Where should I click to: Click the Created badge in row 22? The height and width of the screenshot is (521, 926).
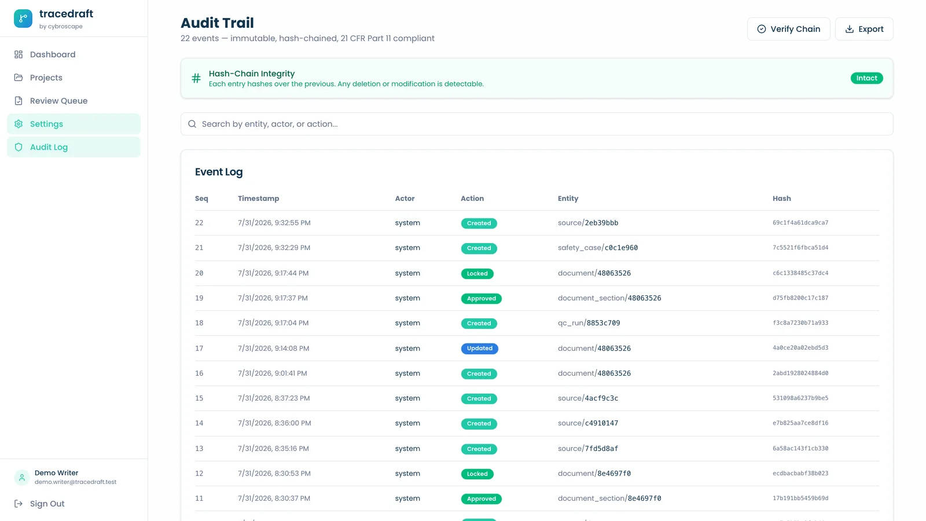479,223
